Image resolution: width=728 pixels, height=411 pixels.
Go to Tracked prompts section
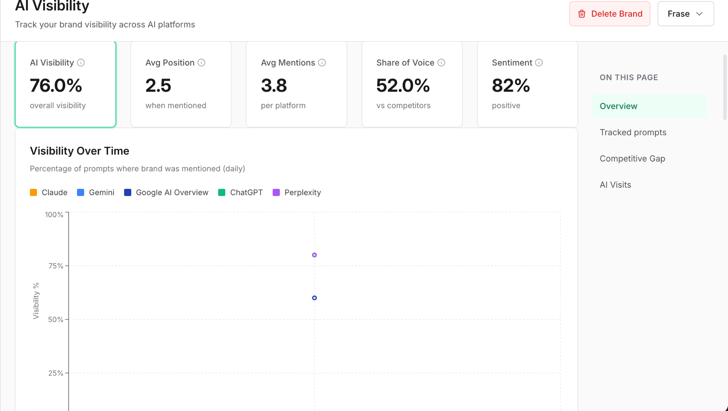click(633, 132)
